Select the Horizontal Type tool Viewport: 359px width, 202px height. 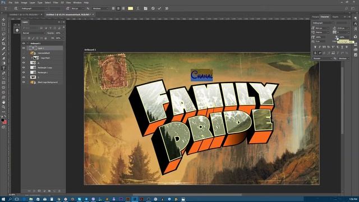click(3, 68)
